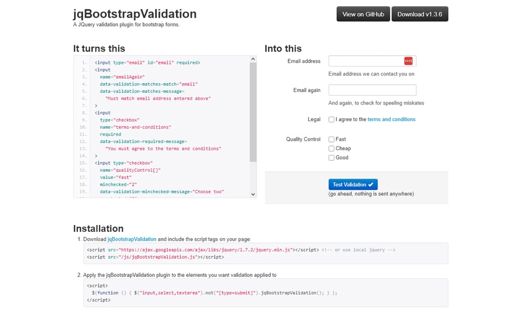
Task: Click the Installation heading
Action: [x=99, y=229]
